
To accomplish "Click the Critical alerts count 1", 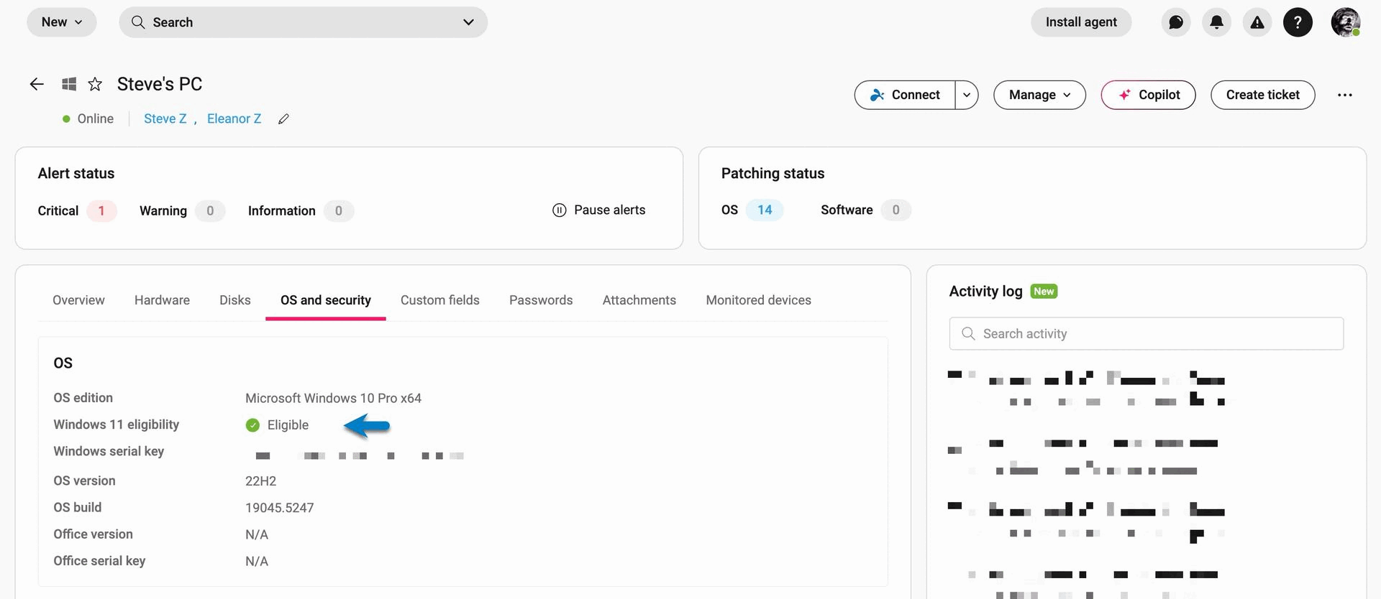I will tap(101, 210).
